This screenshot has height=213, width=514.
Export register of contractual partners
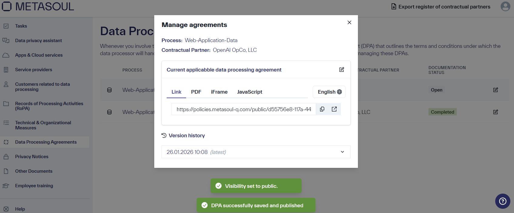click(x=441, y=7)
